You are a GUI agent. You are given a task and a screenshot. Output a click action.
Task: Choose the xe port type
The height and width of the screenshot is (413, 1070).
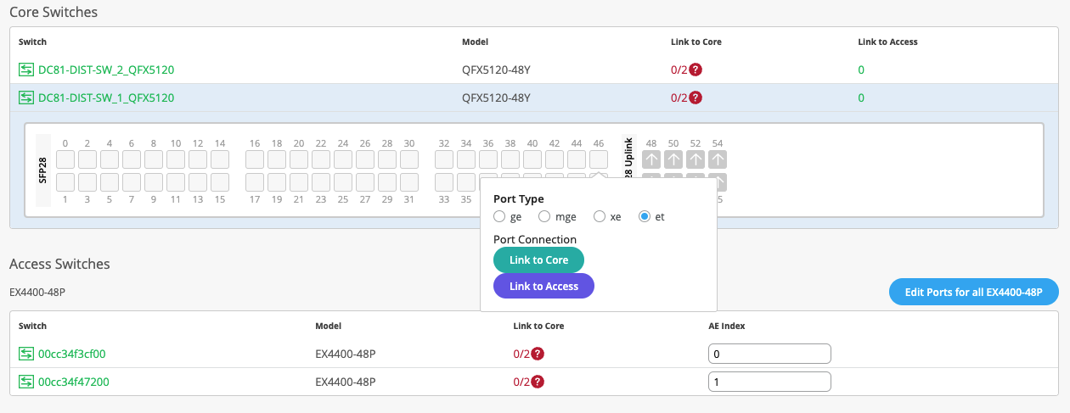click(600, 216)
